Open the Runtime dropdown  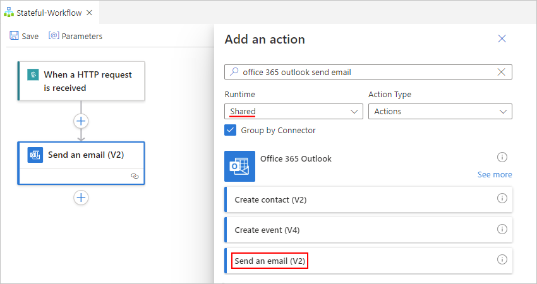(293, 112)
